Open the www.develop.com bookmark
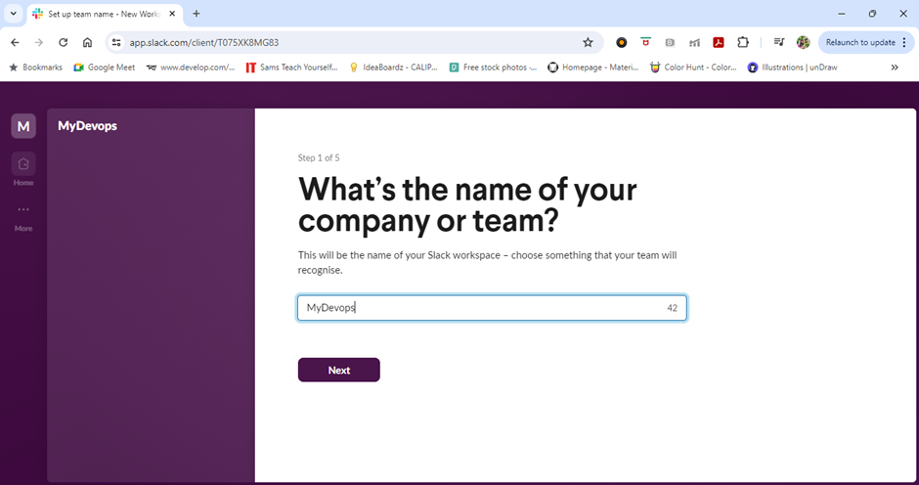 (191, 67)
